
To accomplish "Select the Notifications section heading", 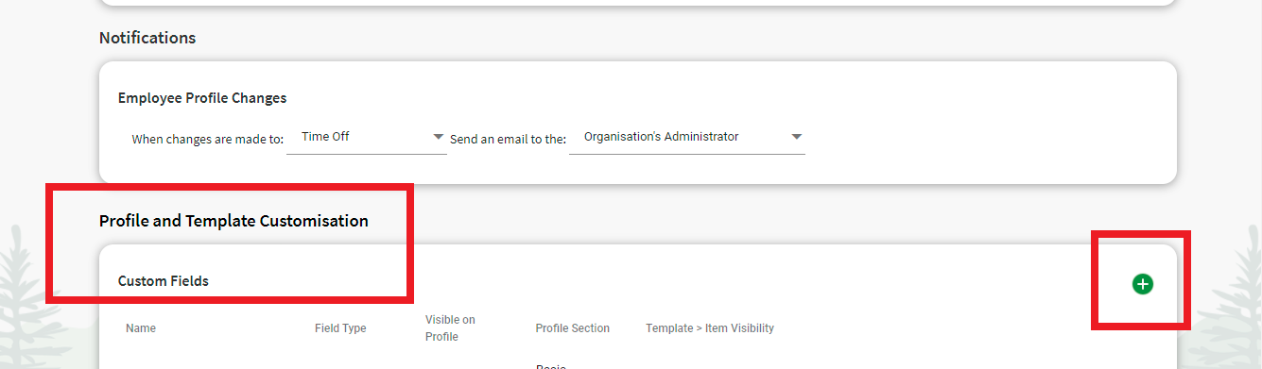I will point(147,38).
